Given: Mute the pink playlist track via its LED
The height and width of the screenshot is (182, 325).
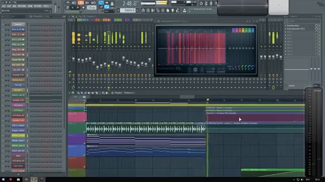Looking at the screenshot, I should [x=85, y=120].
